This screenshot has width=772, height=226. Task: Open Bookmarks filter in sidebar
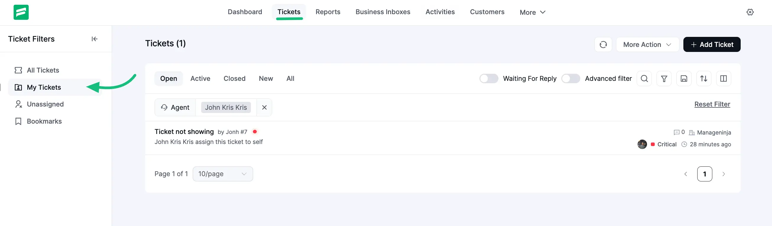click(x=55, y=121)
